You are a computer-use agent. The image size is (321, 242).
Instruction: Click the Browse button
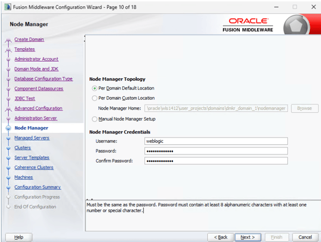(304, 108)
